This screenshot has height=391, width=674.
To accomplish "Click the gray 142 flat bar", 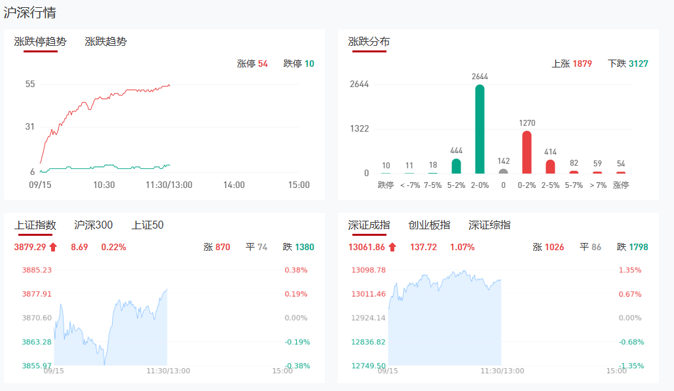I will click(x=503, y=171).
